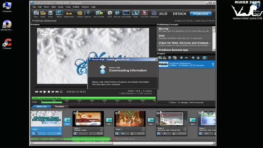Click Publishing Formats scroll-down arrow
The width and height of the screenshot is (263, 148).
214,50
